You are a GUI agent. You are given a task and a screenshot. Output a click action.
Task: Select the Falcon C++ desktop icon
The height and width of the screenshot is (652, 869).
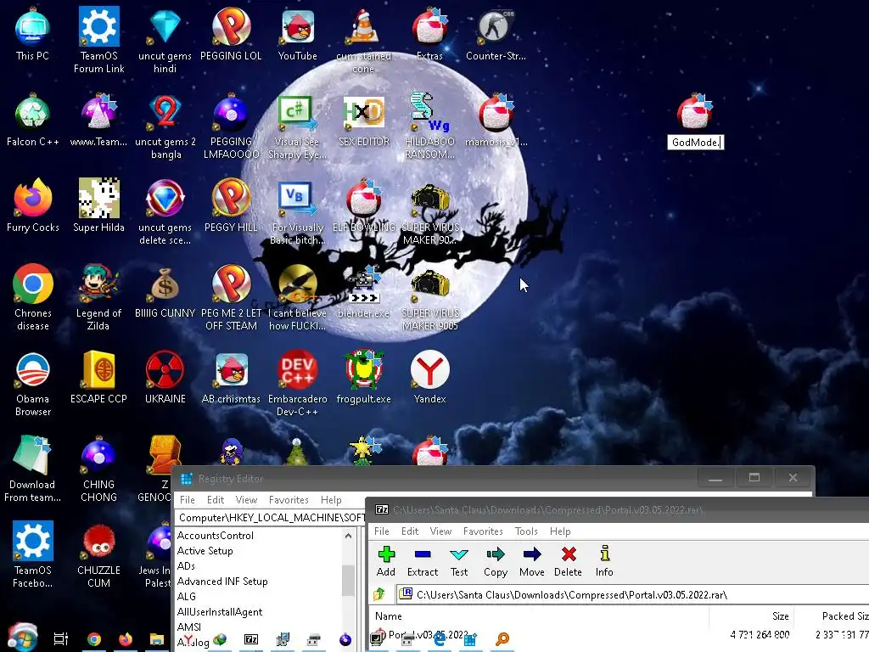33,120
